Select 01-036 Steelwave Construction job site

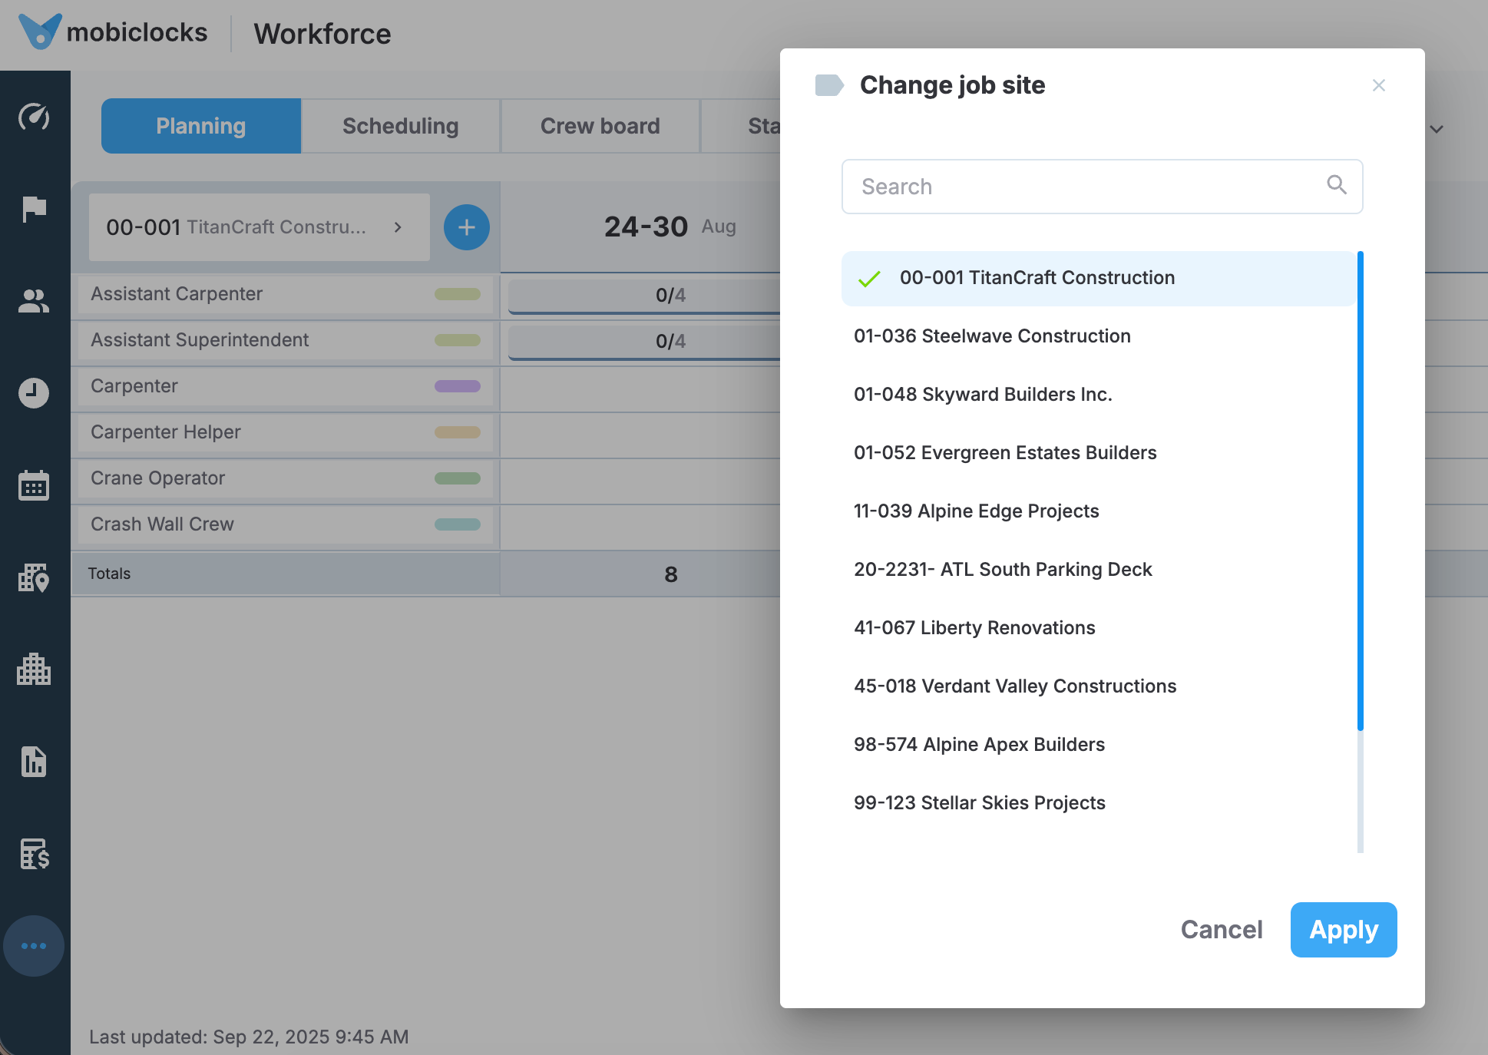pos(992,336)
